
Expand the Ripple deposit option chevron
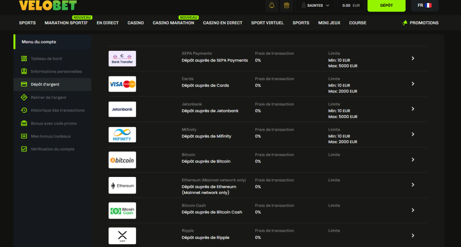413,236
